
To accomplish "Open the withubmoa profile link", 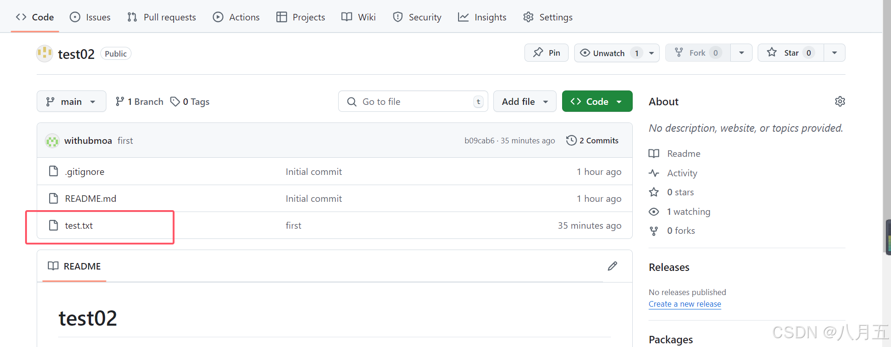I will (88, 141).
